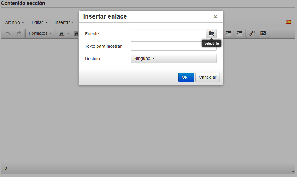Screen dimensions: 297x177
Task: Open the Editar menu
Action: coord(39,22)
